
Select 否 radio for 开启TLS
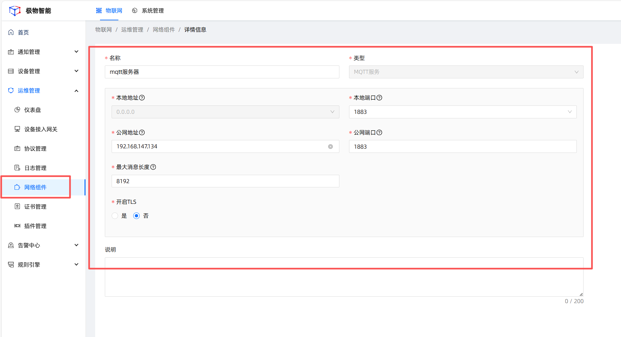pos(136,216)
